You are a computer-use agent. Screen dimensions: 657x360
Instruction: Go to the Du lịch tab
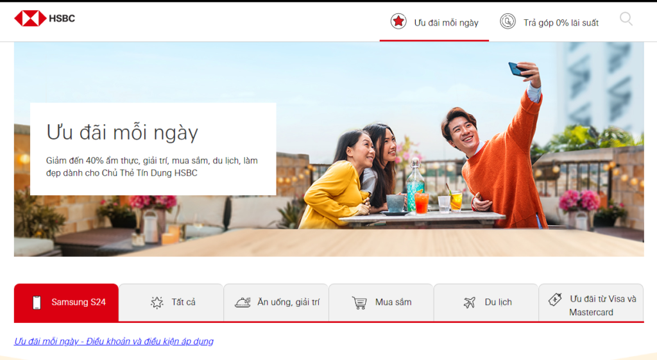tap(498, 302)
